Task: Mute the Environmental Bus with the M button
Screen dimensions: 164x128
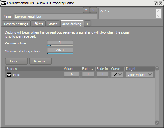Action: tap(86, 10)
